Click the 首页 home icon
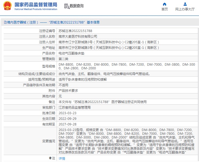 pos(165,4)
